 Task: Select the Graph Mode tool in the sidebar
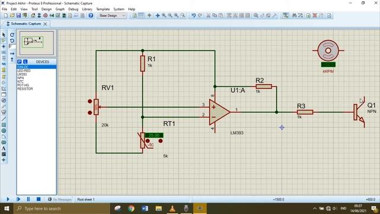tap(4, 89)
